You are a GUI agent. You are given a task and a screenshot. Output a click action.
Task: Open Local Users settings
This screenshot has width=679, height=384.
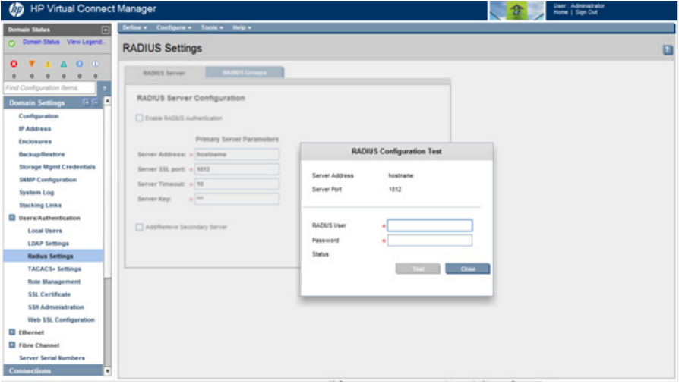[45, 231]
